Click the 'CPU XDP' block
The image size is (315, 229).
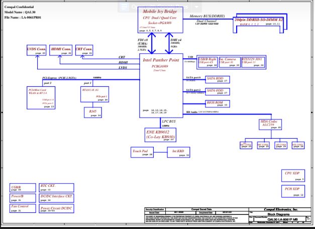click(x=293, y=176)
